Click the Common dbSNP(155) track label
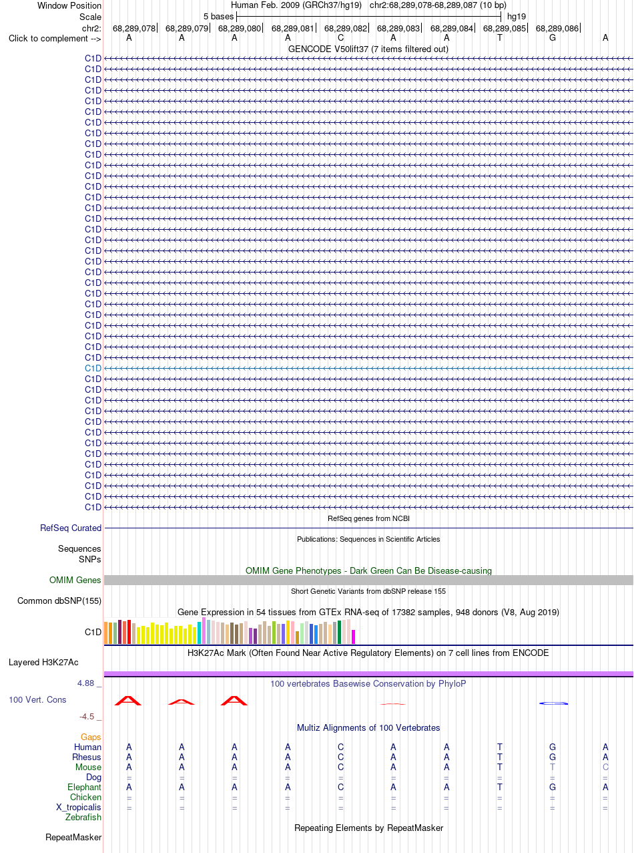634x853 pixels. (59, 601)
